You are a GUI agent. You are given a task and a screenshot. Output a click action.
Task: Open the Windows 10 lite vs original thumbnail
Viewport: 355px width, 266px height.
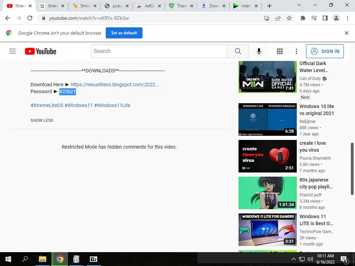coord(267,119)
